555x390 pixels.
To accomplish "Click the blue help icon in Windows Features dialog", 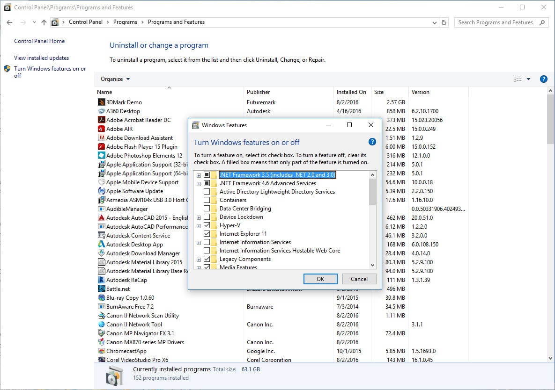I will pos(372,142).
